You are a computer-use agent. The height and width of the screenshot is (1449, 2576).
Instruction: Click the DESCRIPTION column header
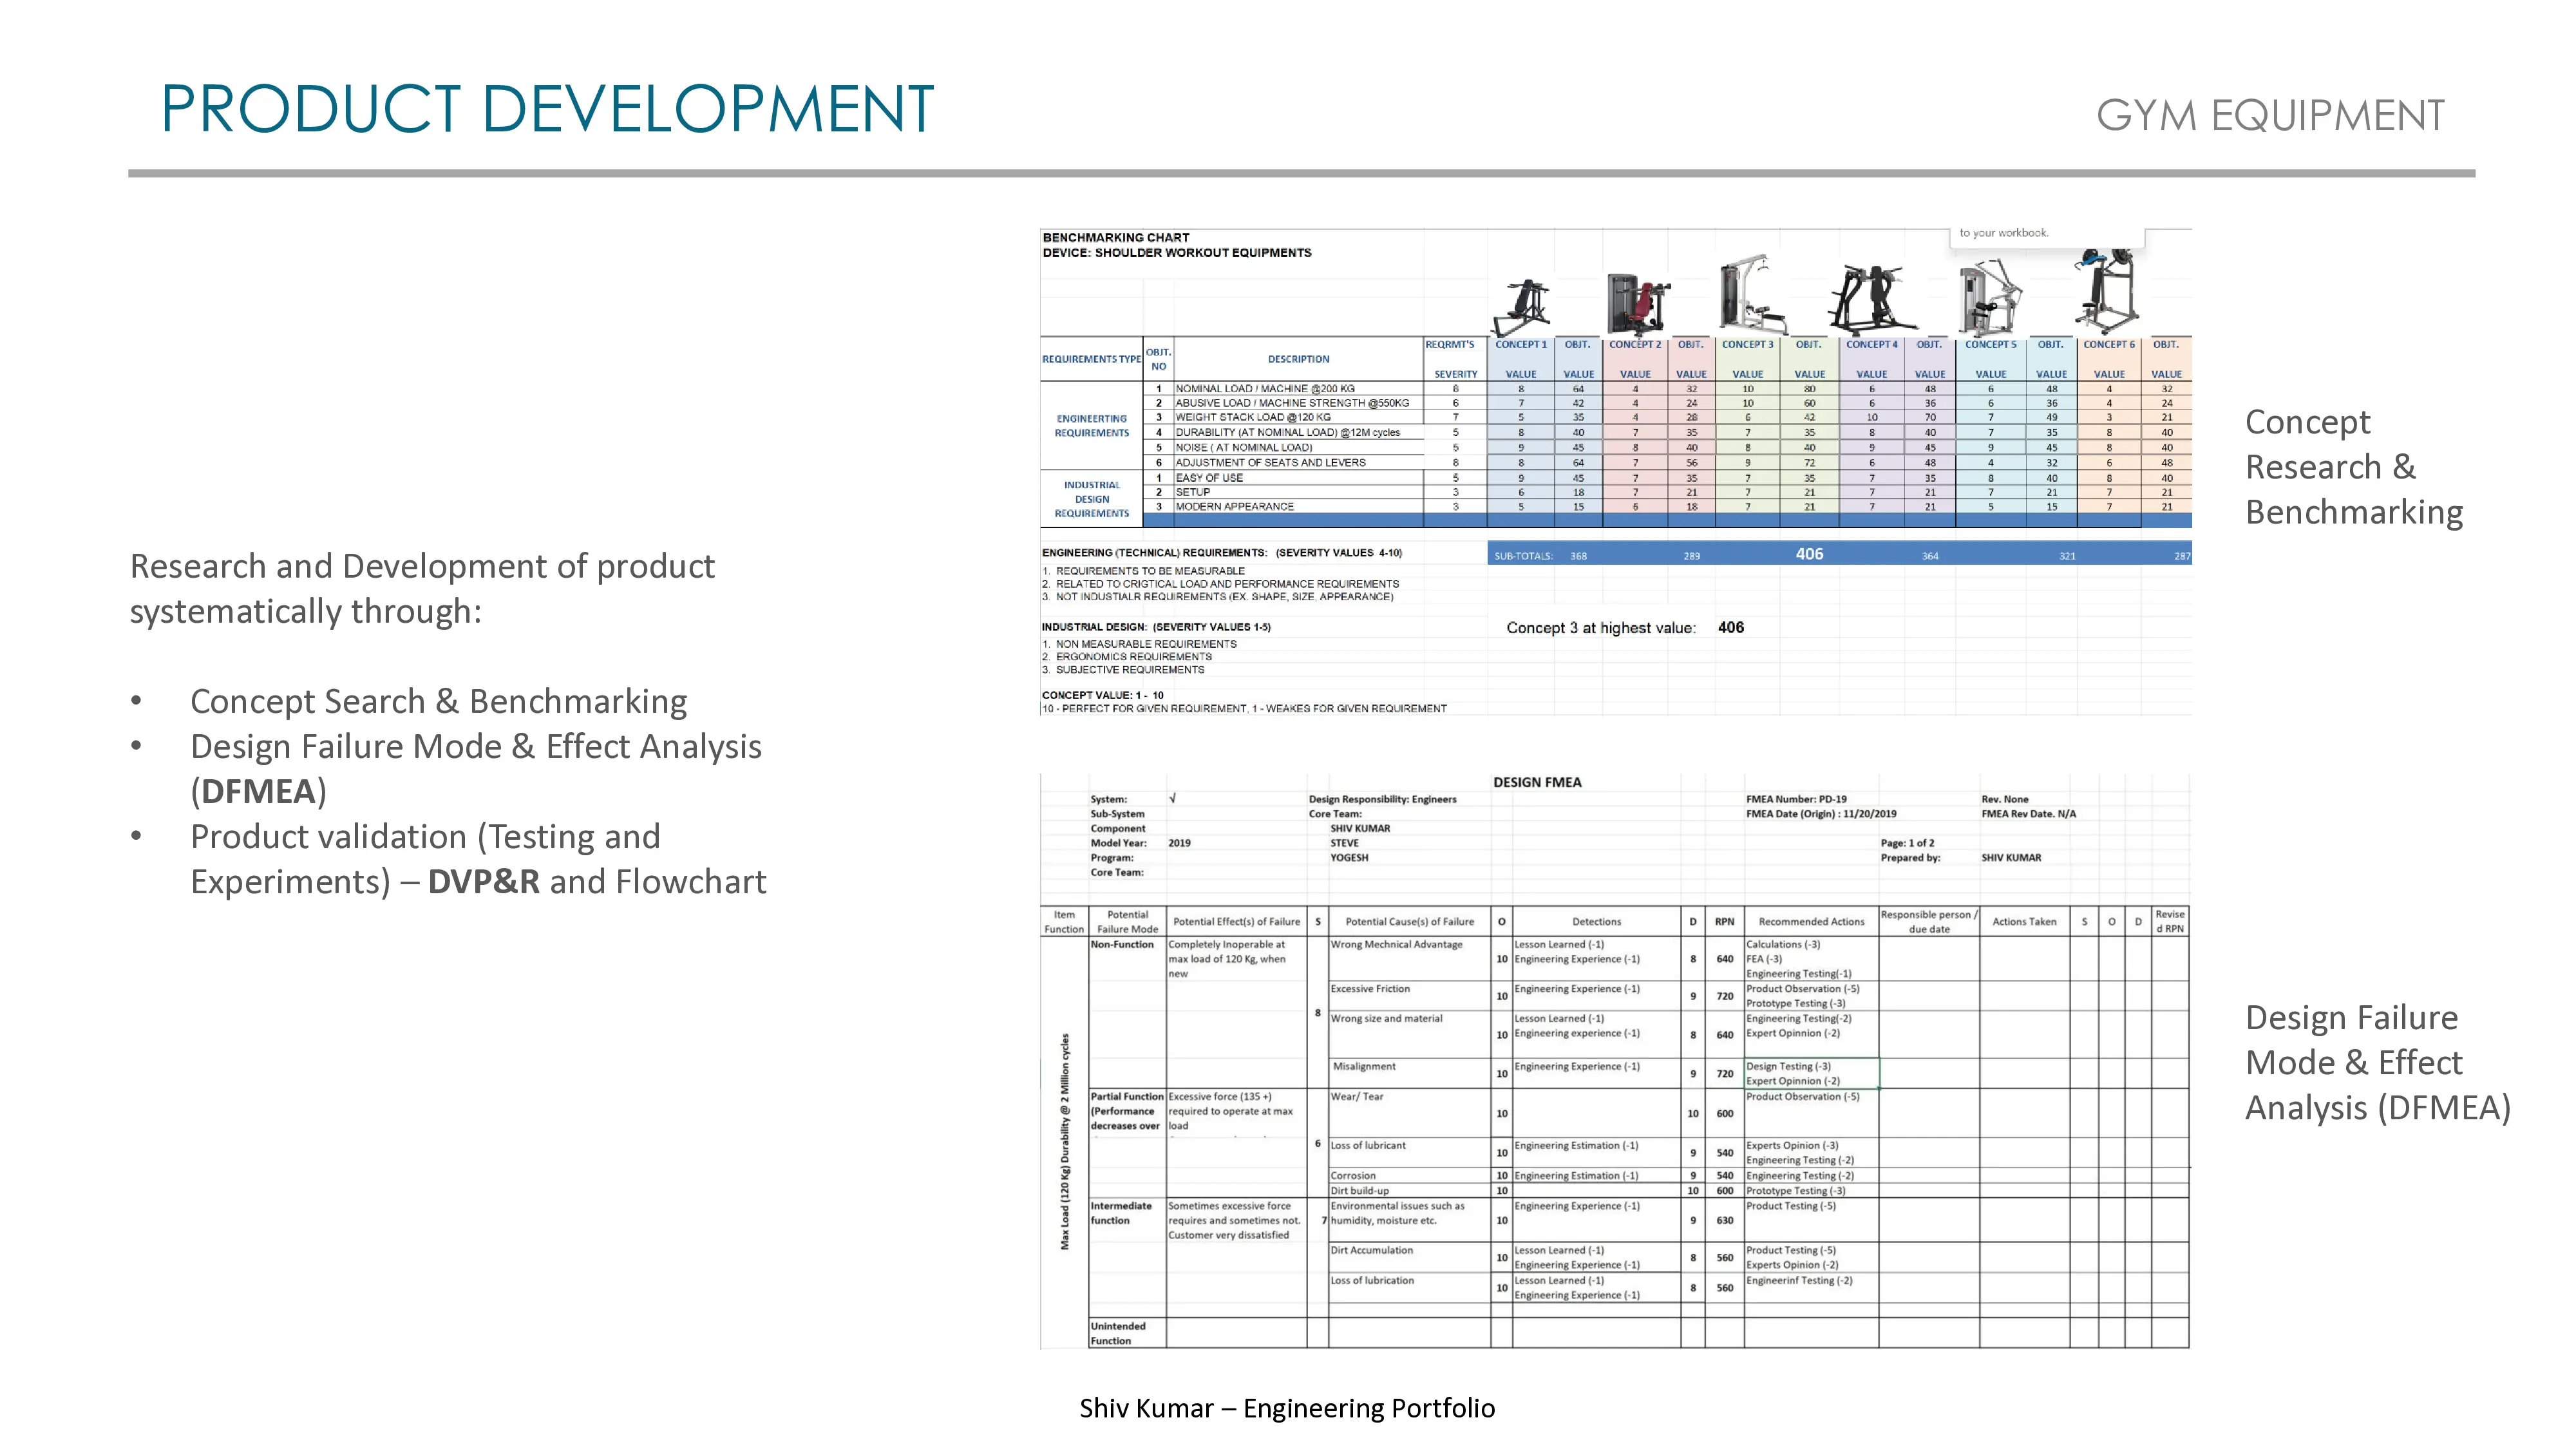click(1299, 359)
